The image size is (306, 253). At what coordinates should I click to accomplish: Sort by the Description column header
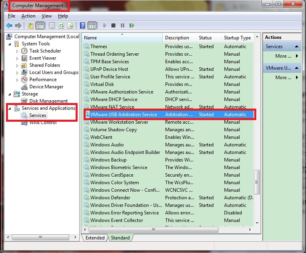179,37
